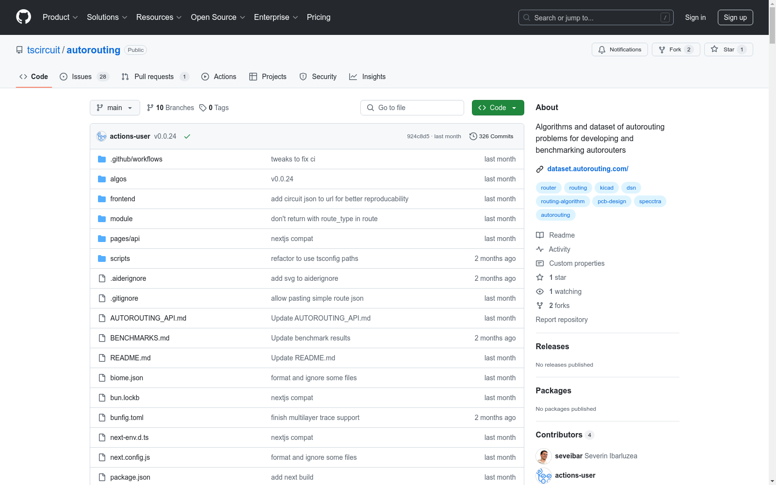This screenshot has height=485, width=776.
Task: Select the router topic tag
Action: tap(549, 188)
